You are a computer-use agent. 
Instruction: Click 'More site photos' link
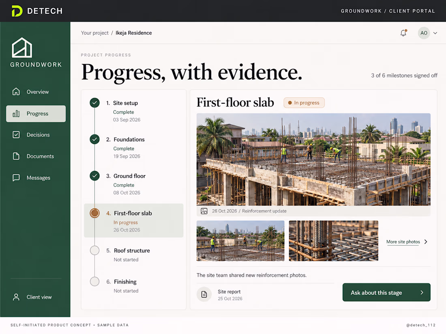coord(403,242)
